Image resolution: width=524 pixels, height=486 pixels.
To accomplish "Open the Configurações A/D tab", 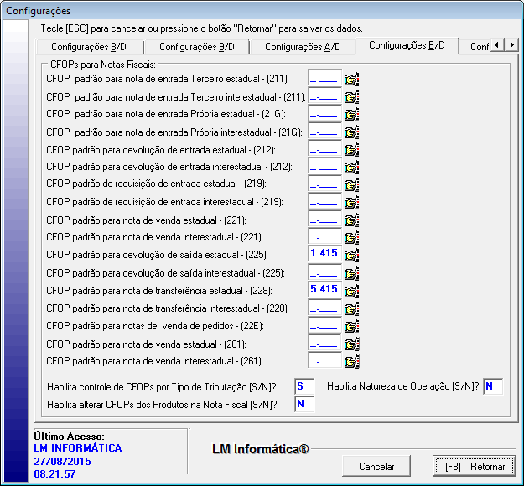I will pos(303,46).
